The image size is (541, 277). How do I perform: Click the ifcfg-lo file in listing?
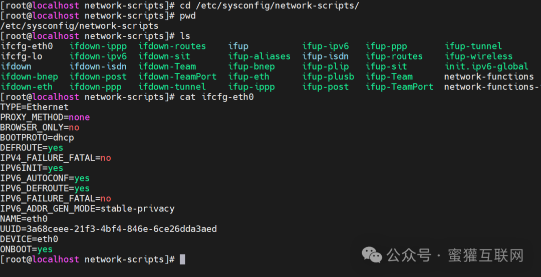tap(22, 56)
